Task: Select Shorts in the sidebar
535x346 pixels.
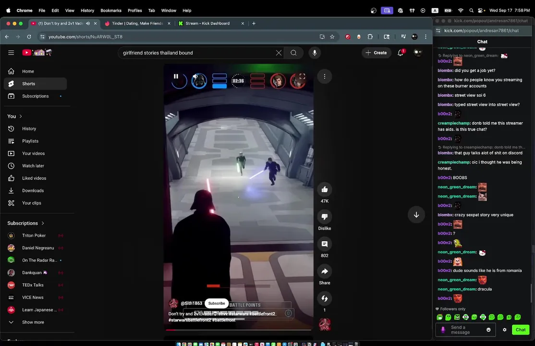Action: pos(35,84)
